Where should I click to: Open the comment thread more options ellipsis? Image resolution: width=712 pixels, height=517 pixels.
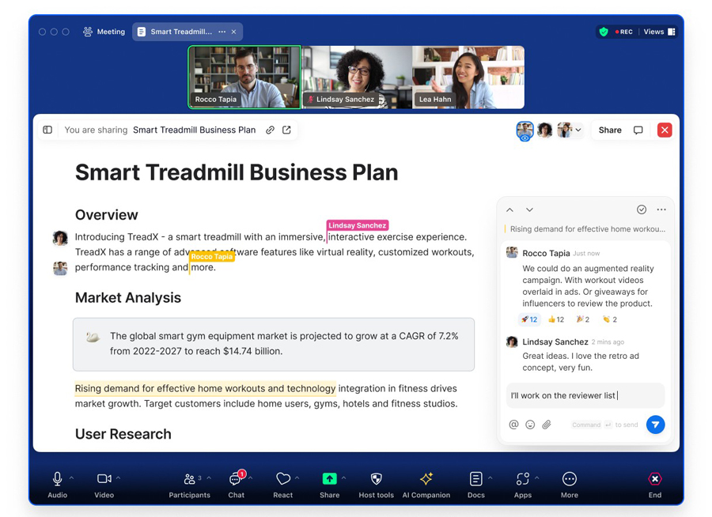pos(661,209)
